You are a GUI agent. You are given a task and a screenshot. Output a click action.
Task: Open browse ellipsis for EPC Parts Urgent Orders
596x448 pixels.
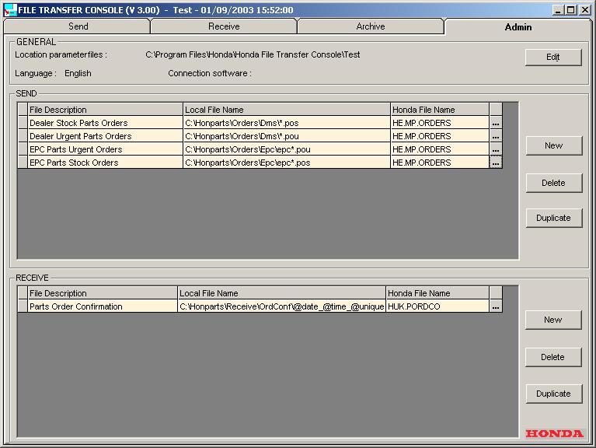click(496, 149)
